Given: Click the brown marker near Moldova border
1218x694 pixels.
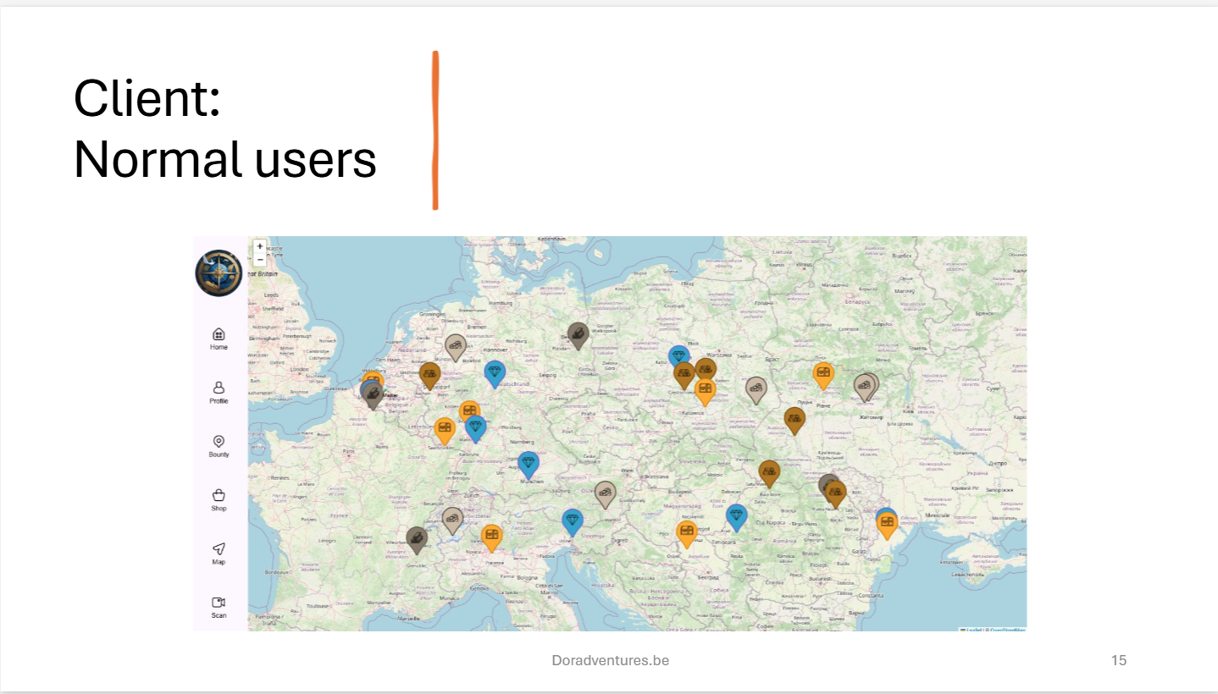Looking at the screenshot, I should pos(836,493).
